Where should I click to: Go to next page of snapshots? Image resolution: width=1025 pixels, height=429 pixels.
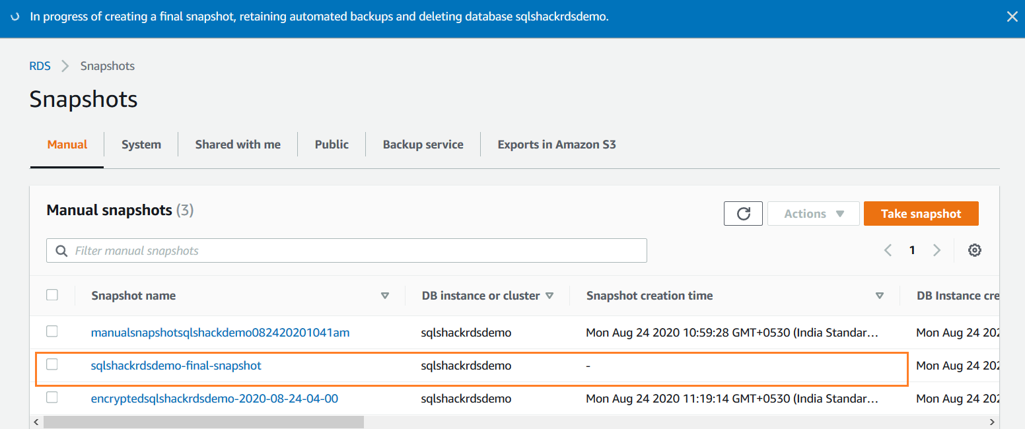937,251
